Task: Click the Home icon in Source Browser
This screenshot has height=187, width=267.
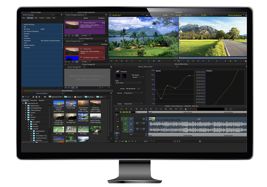Action: pos(33,97)
